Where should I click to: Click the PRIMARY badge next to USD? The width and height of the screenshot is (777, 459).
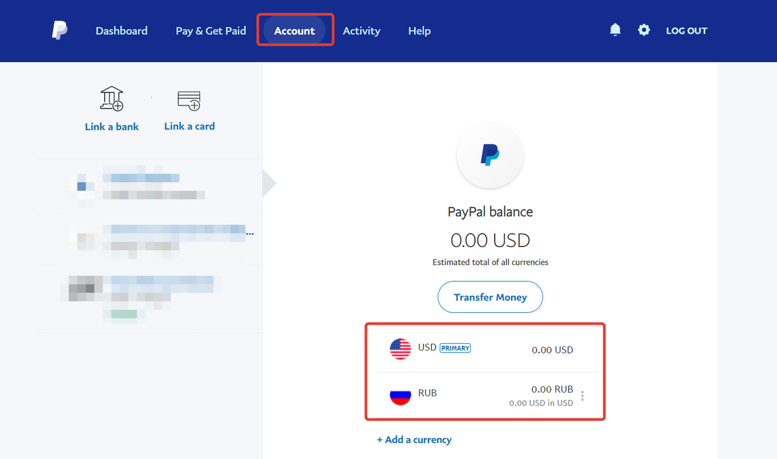click(x=455, y=348)
